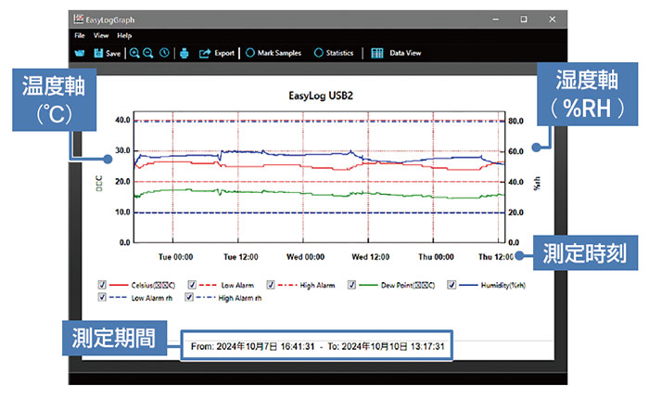
Task: Toggle the Humidity(%rh) series checkbox
Action: (x=452, y=285)
